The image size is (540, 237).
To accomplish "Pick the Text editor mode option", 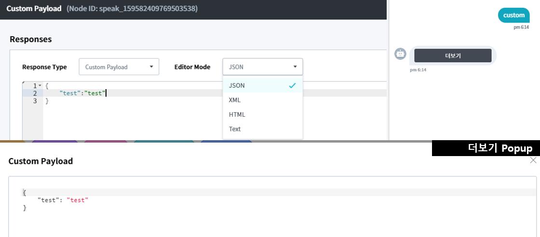I will tap(235, 129).
